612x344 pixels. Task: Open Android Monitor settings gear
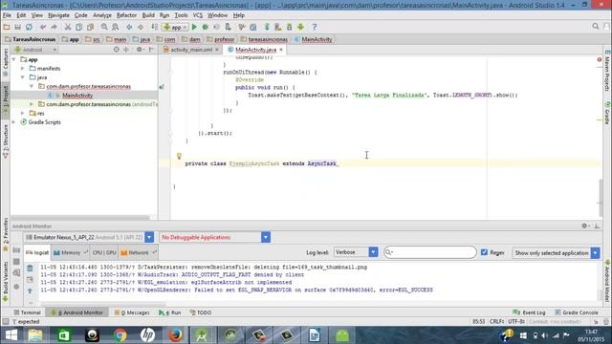point(584,226)
